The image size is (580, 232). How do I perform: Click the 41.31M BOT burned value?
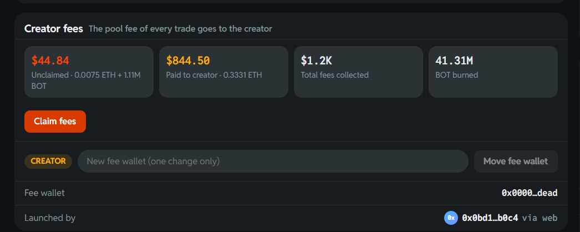tap(454, 60)
